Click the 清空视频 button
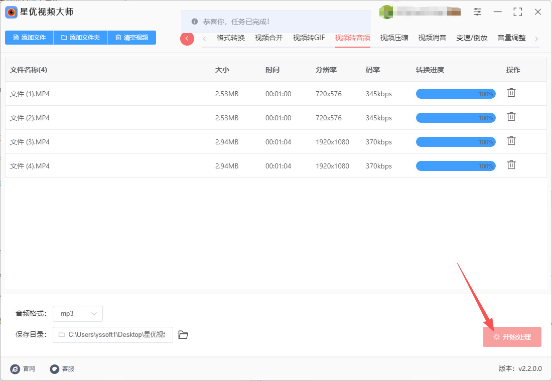The height and width of the screenshot is (381, 552). pyautogui.click(x=131, y=38)
